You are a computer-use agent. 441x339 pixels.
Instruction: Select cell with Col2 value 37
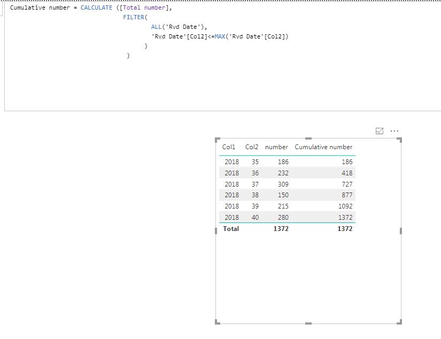(x=255, y=184)
